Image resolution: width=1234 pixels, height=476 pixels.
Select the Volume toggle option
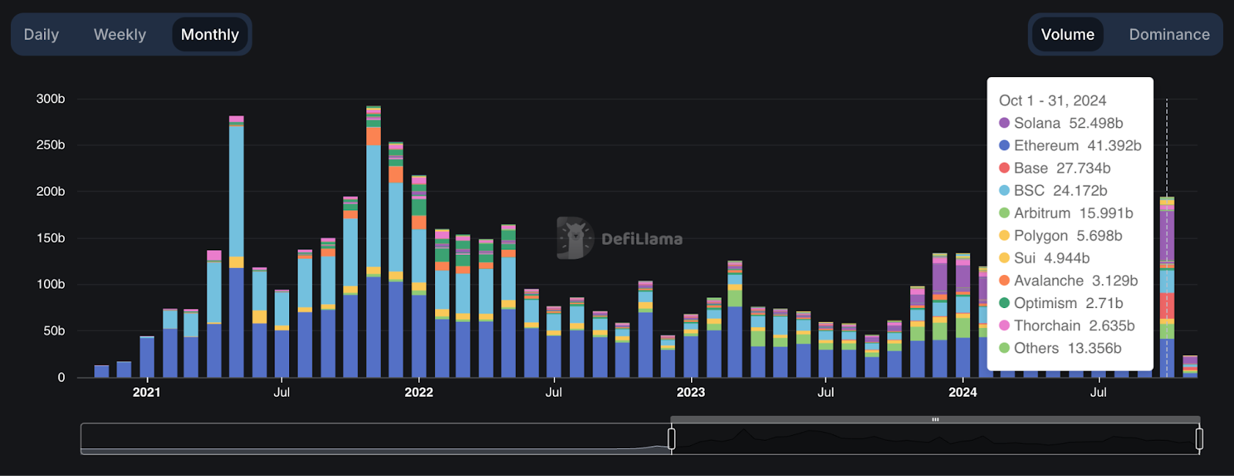pyautogui.click(x=1067, y=35)
